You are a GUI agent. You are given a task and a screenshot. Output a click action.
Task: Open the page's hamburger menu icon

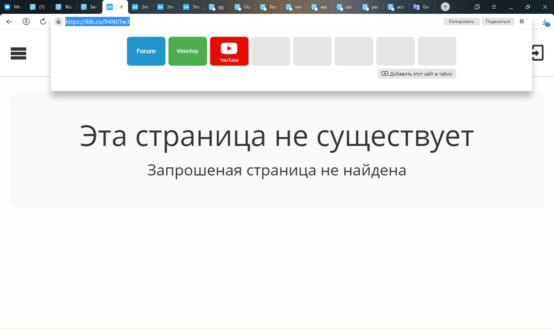tap(18, 53)
